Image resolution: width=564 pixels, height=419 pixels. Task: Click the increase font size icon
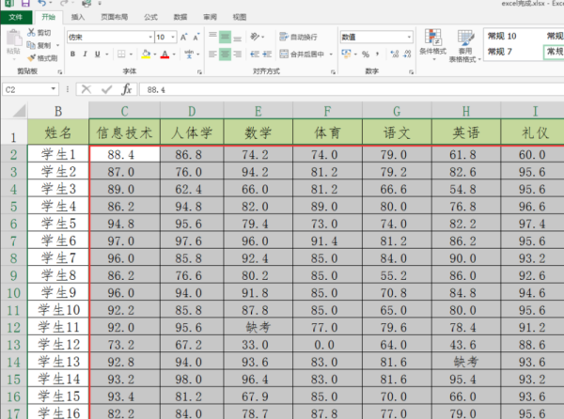click(184, 37)
